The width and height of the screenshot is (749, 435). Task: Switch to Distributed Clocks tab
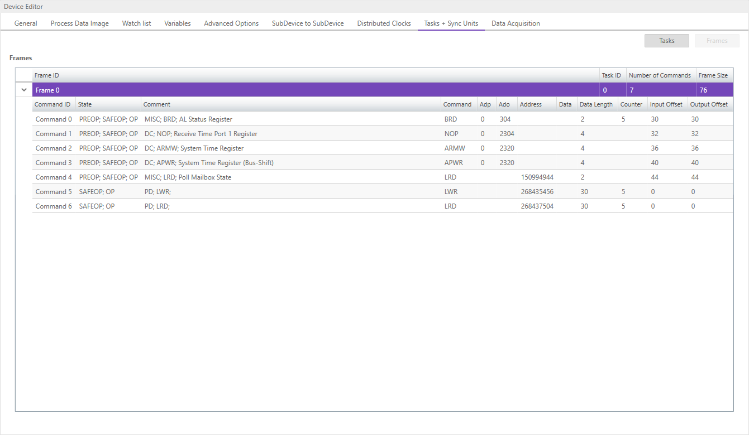pos(384,23)
